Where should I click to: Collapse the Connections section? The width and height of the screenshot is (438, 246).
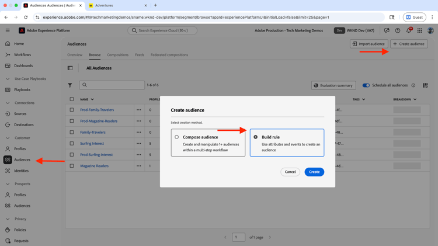8,103
